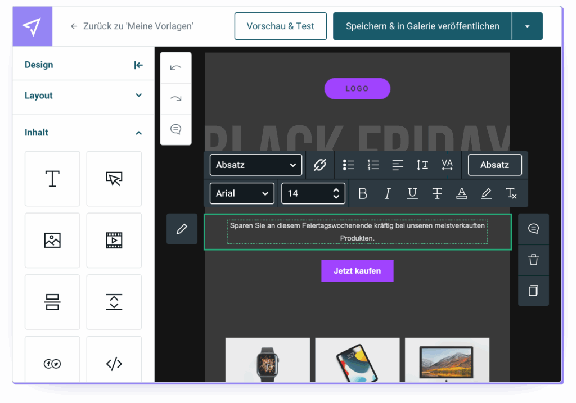Add the Text content block

pos(52,179)
